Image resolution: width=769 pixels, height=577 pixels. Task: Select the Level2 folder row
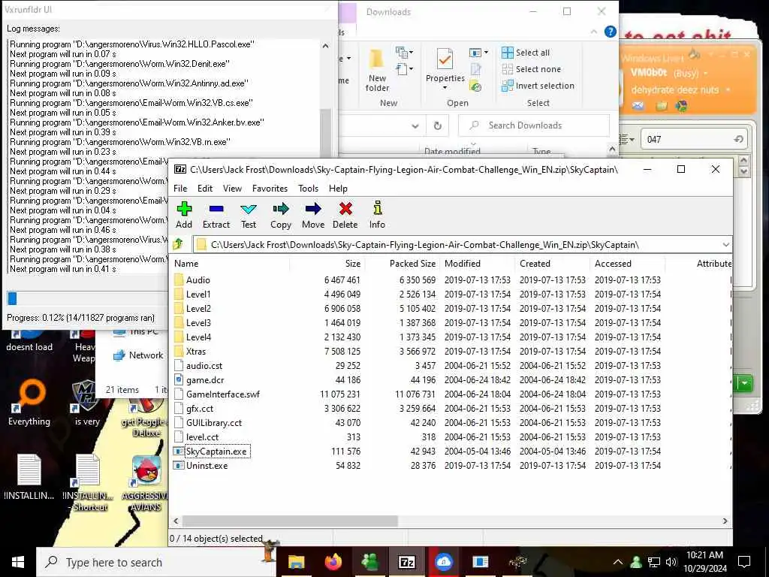pos(198,308)
